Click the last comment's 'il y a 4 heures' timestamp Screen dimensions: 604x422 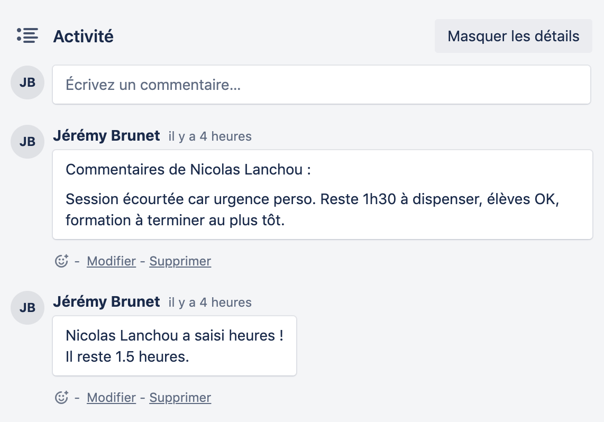210,302
